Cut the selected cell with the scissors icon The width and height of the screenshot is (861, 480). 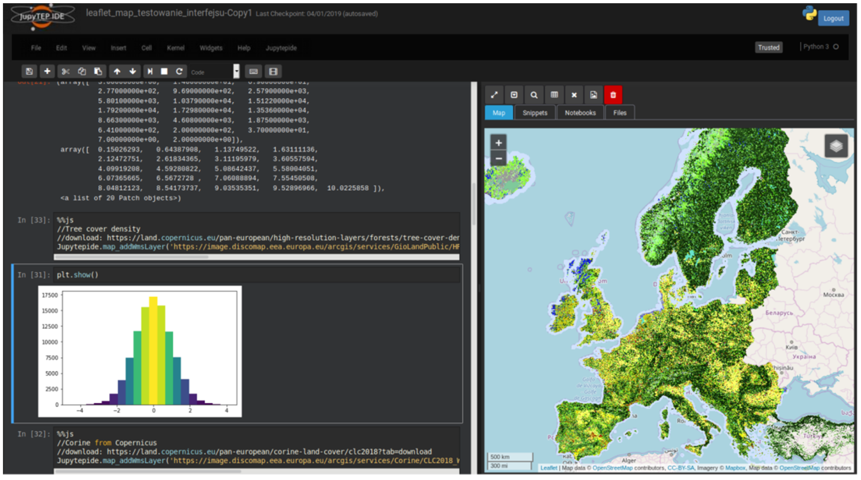pos(65,71)
